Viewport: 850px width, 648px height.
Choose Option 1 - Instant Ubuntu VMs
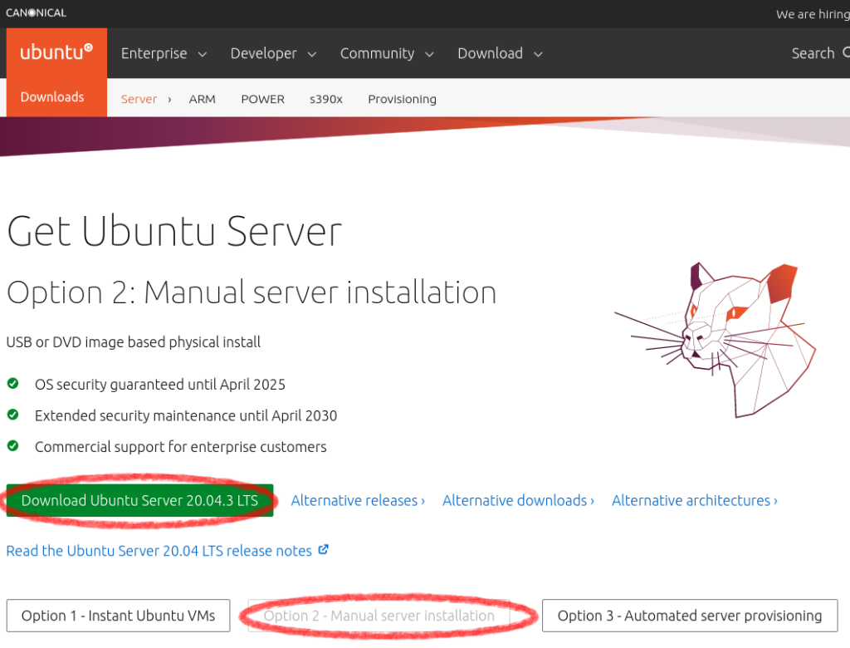[x=118, y=616]
